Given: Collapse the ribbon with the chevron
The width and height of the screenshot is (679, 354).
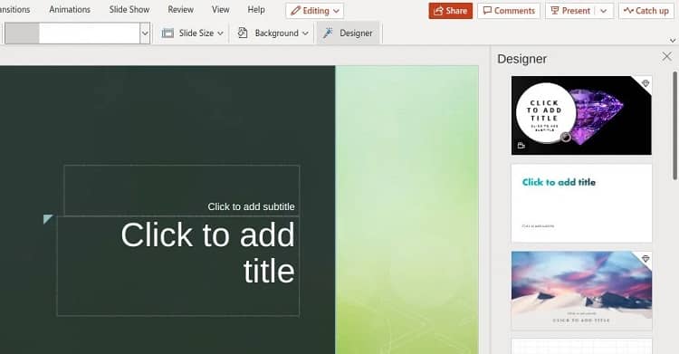Looking at the screenshot, I should click(673, 41).
